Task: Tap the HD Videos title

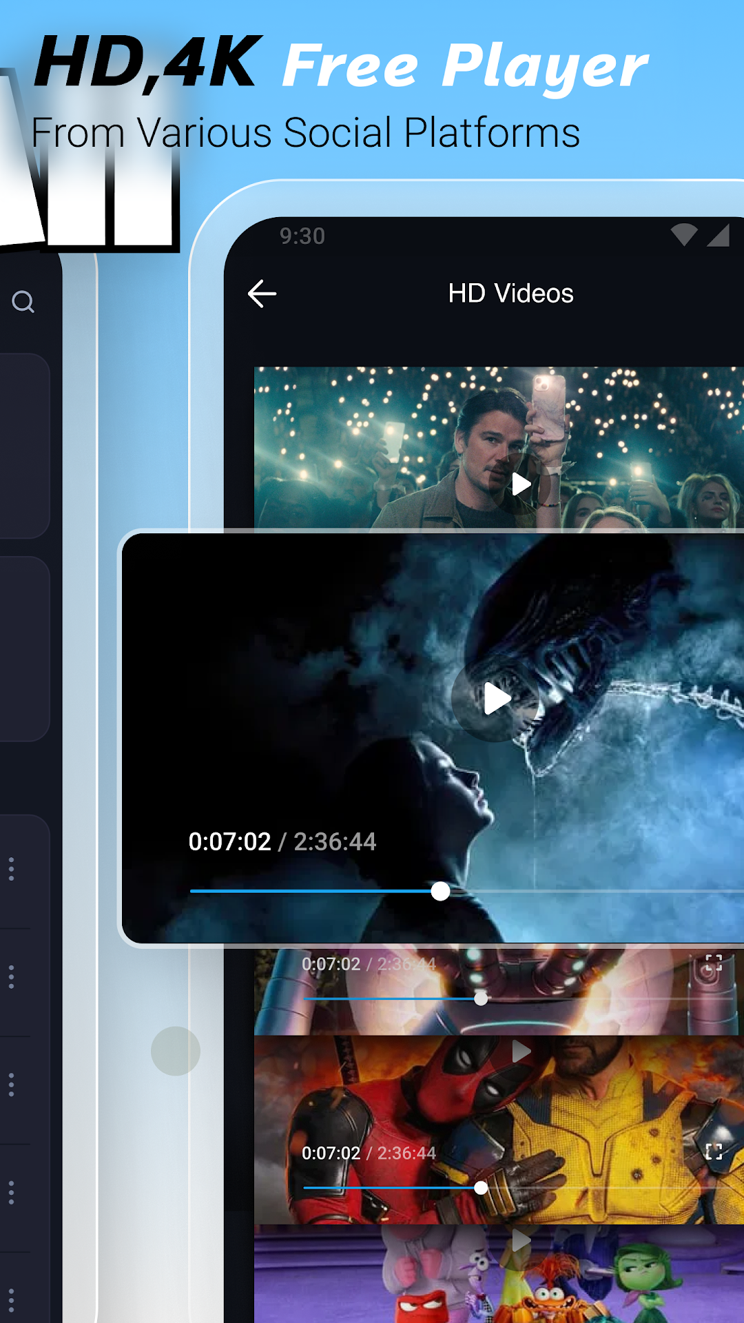Action: click(x=510, y=294)
